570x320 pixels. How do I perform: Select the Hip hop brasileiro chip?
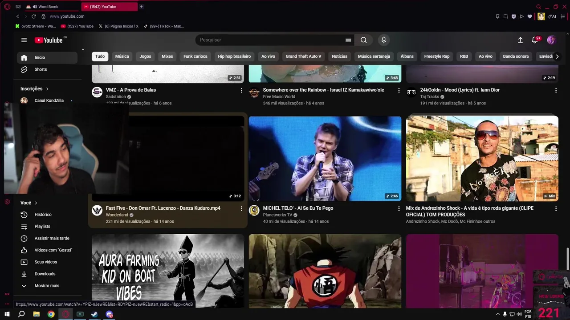pos(234,56)
